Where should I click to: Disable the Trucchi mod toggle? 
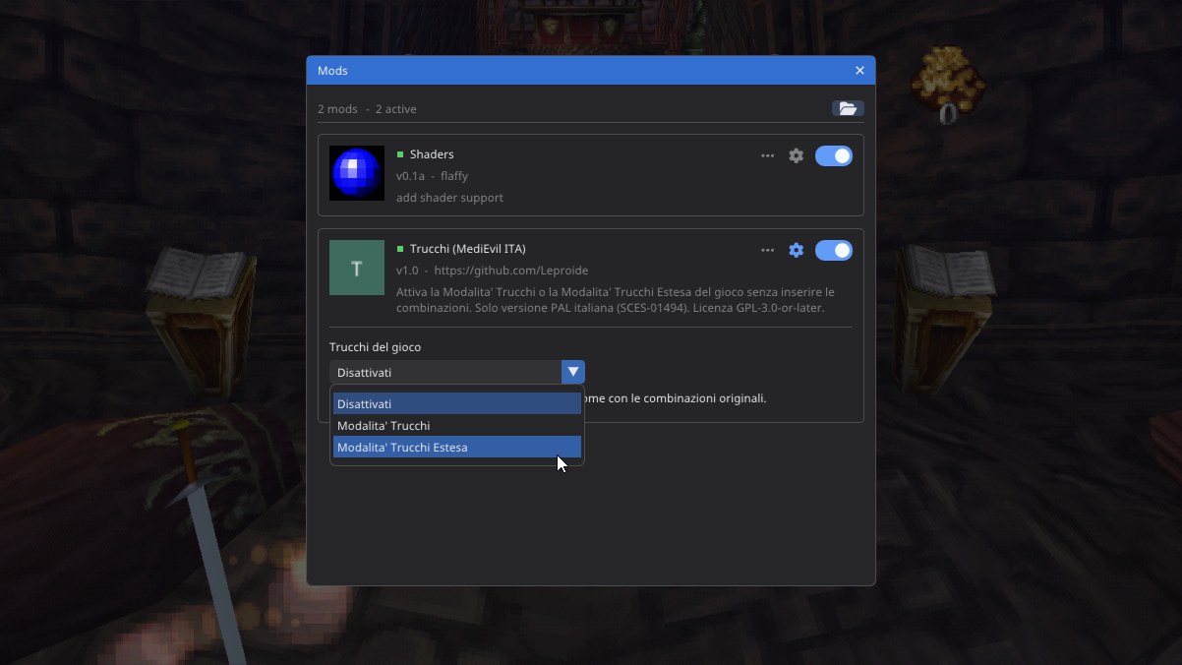click(834, 250)
